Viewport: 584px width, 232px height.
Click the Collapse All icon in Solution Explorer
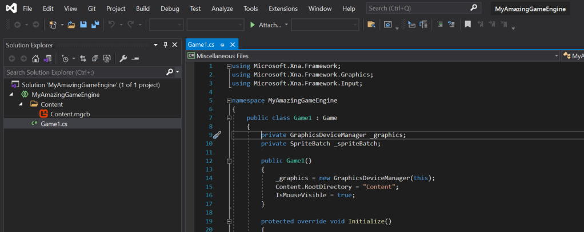pos(95,59)
